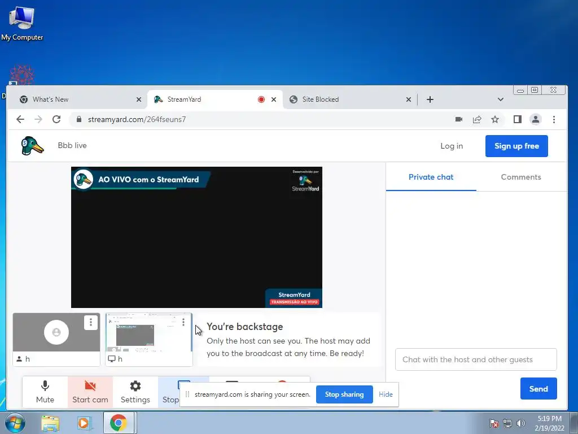Viewport: 578px width, 434px height.
Task: Select screen share thumbnail h
Action: pos(149,340)
